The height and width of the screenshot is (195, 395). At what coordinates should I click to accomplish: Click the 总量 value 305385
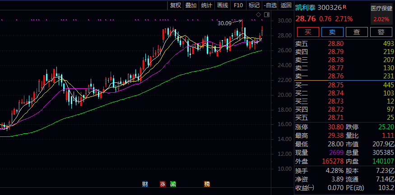pyautogui.click(x=383, y=153)
